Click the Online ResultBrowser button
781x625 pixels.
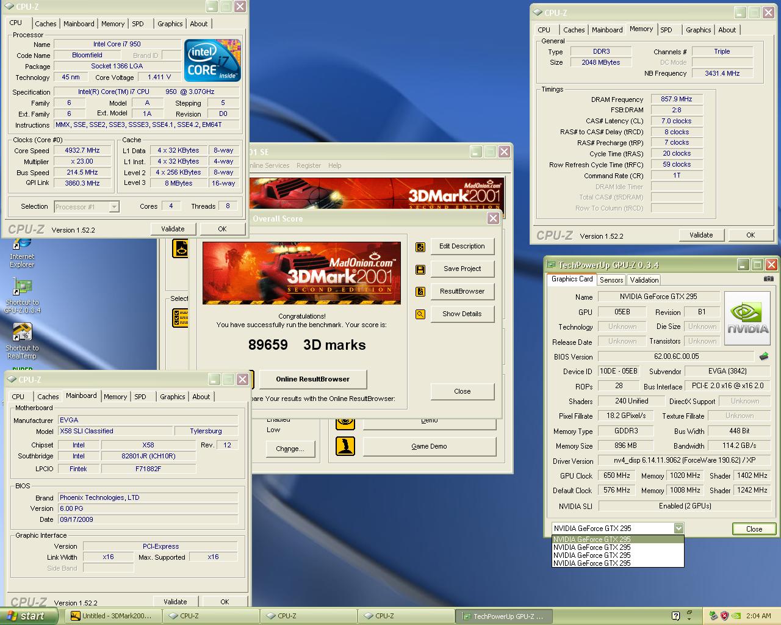point(313,379)
